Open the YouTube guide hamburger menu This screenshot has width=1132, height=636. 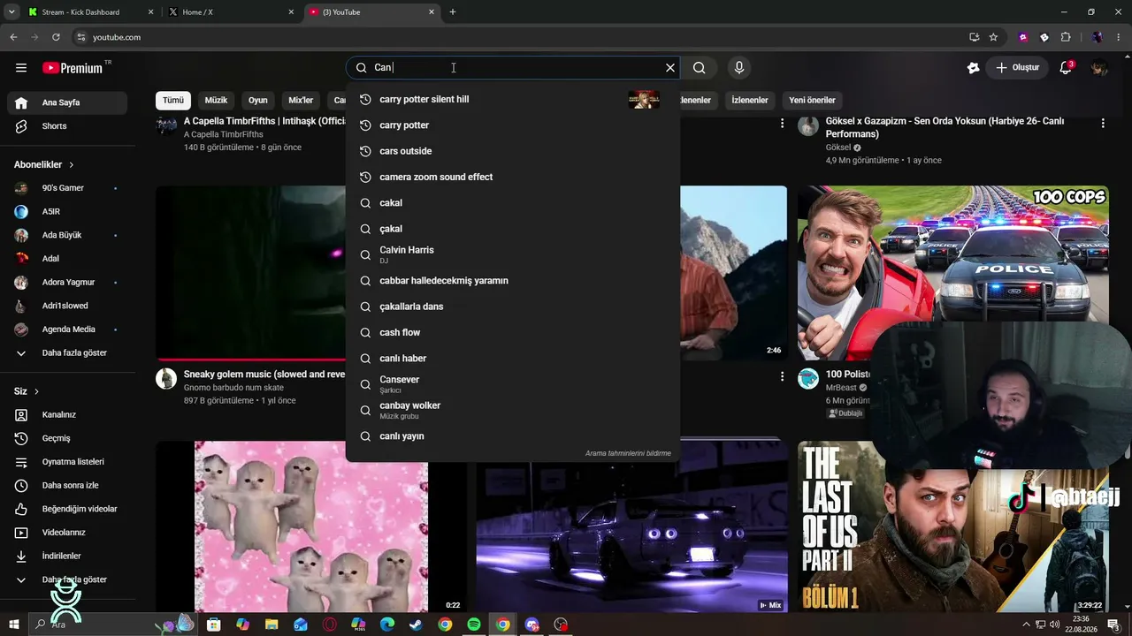pos(21,68)
